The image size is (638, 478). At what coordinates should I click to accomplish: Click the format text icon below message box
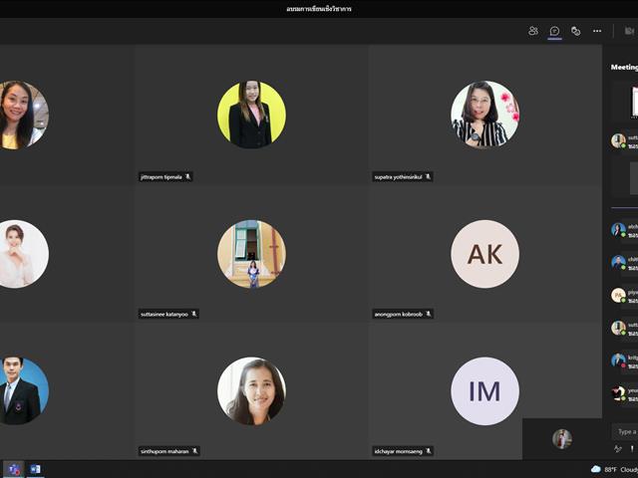tap(618, 449)
